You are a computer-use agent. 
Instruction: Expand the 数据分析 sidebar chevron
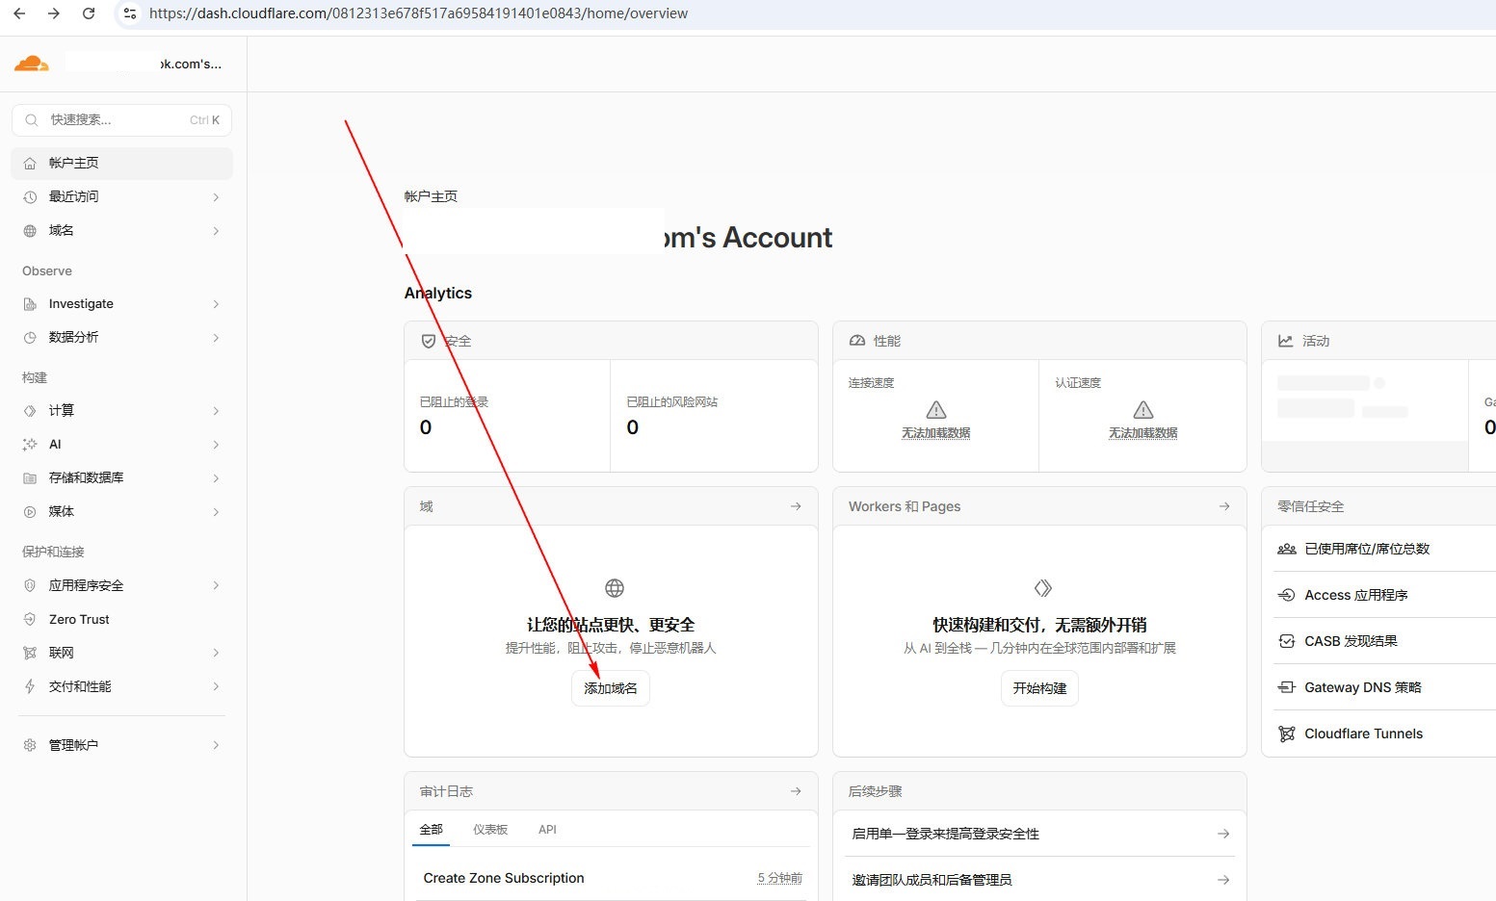click(x=216, y=338)
